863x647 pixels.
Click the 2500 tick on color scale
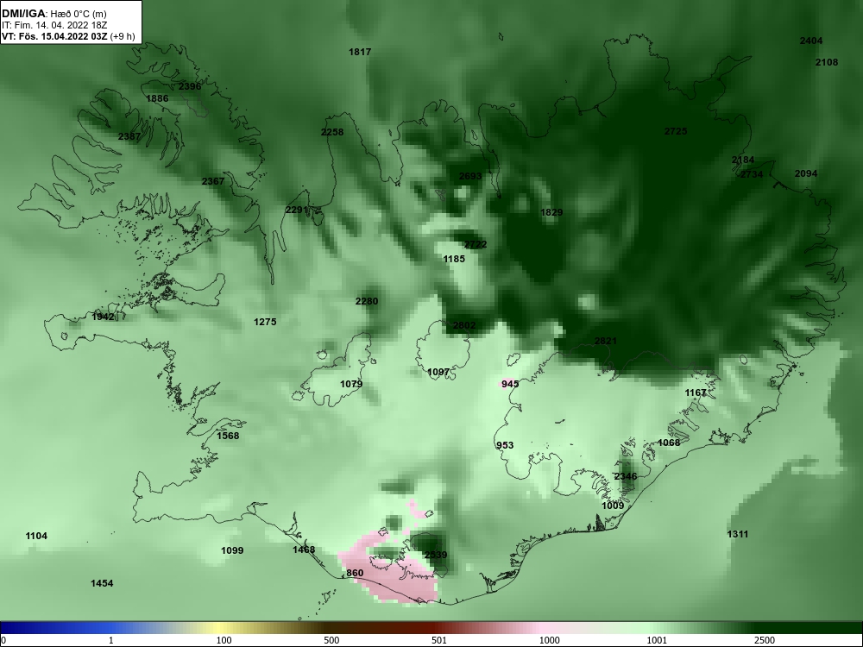point(765,640)
